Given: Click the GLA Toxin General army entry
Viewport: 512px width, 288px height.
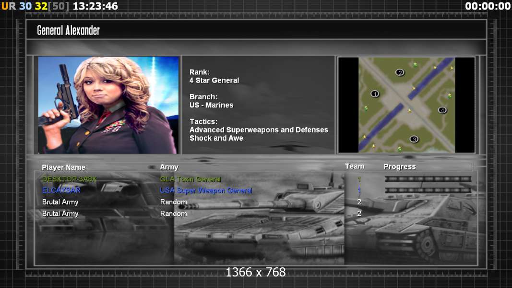Looking at the screenshot, I should (191, 179).
